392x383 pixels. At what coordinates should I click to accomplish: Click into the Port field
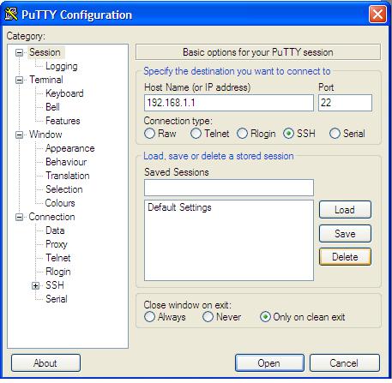tap(345, 103)
